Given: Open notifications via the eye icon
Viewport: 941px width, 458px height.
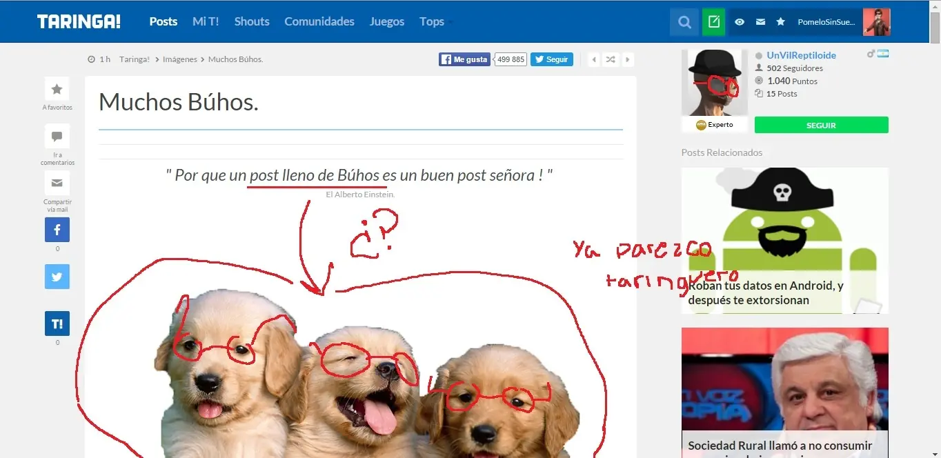Looking at the screenshot, I should [739, 21].
